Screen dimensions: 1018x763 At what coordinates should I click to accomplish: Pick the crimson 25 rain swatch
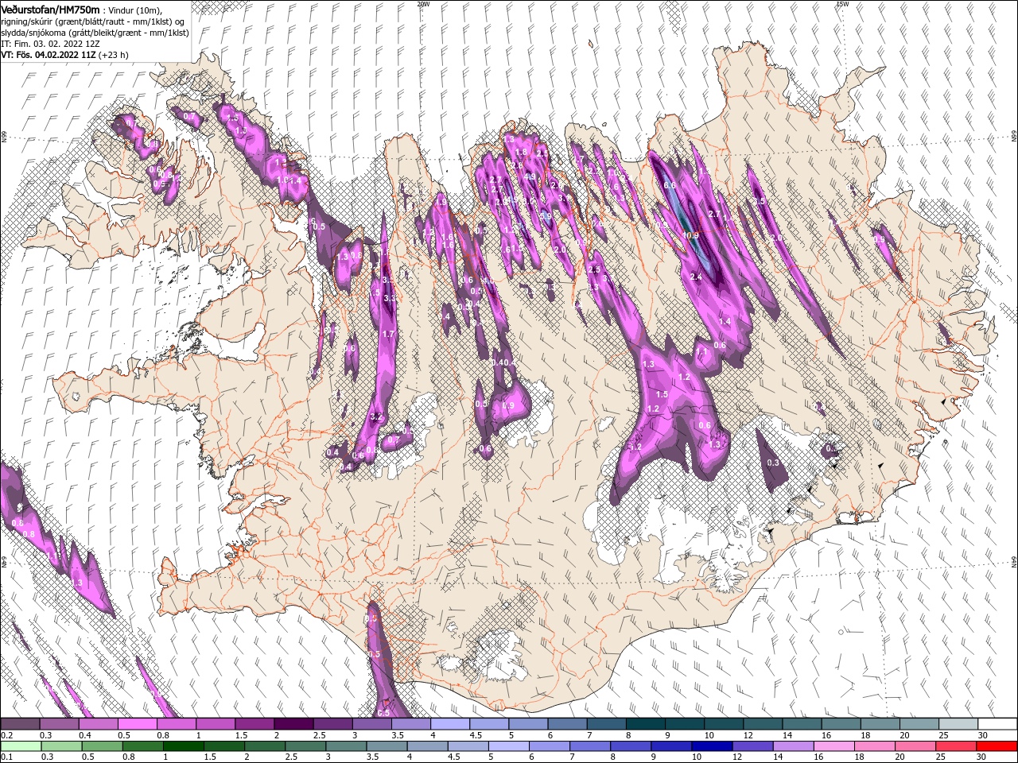955,746
